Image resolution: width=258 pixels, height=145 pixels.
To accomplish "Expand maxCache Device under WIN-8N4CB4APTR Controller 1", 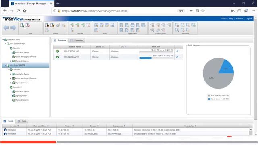I will pyautogui.click(x=11, y=74).
